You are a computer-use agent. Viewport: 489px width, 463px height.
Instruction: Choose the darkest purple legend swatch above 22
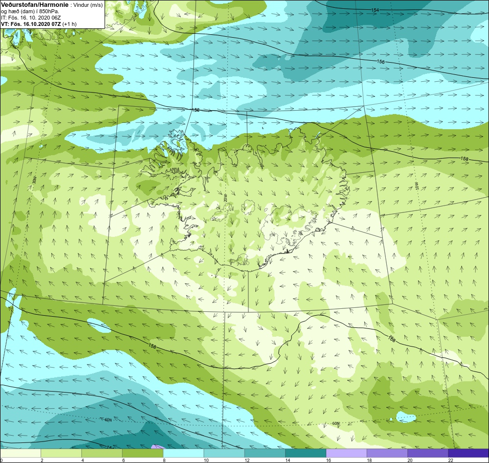coord(468,453)
